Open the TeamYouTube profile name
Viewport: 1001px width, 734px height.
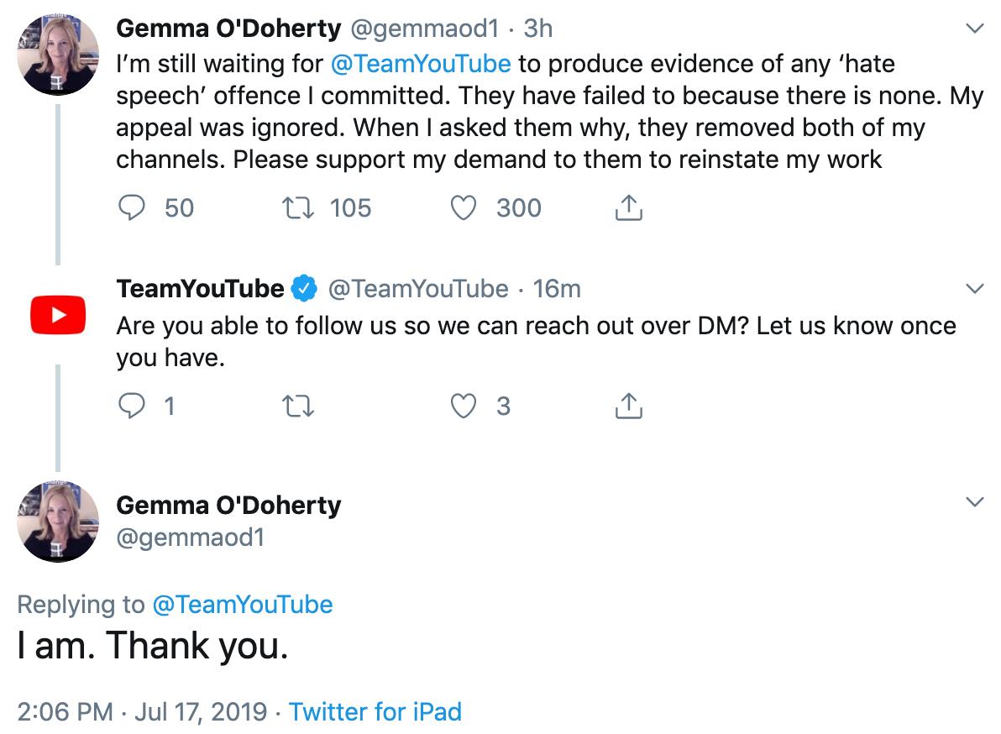(x=200, y=289)
